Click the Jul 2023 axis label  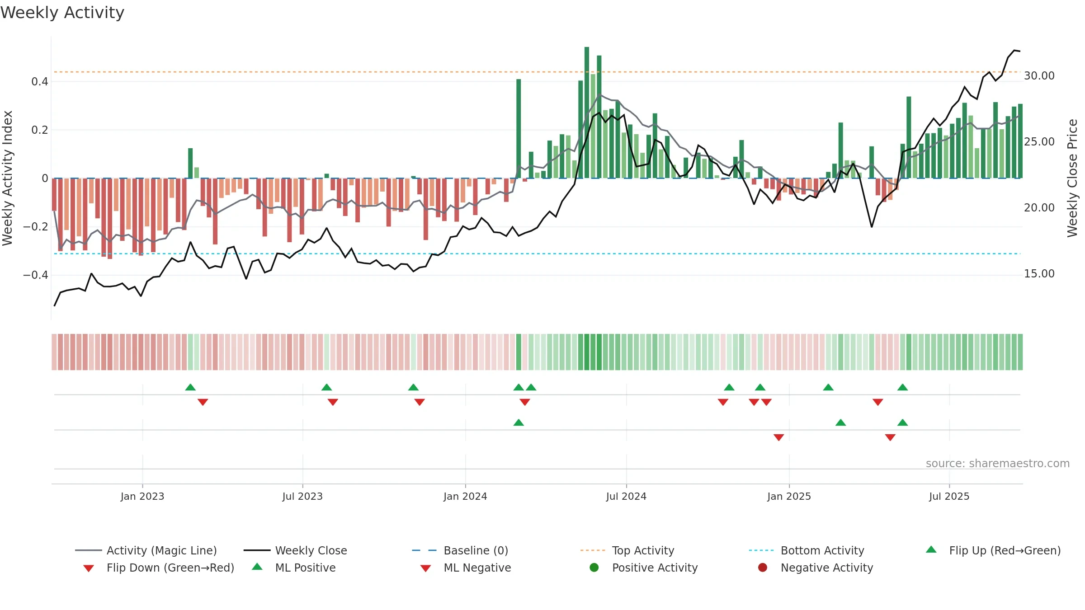(x=302, y=496)
